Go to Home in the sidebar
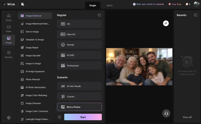The image size is (201, 124). [x=9, y=18]
